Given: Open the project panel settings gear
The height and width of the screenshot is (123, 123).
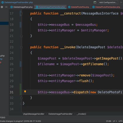Looking at the screenshot, I should pyautogui.click(x=2, y=7).
